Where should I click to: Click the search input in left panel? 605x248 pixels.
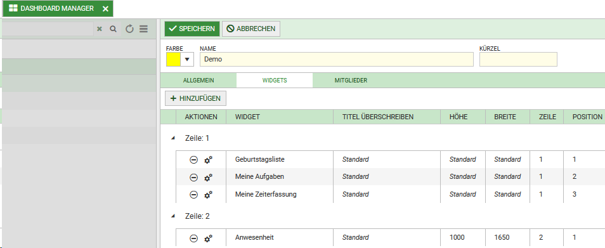(47, 29)
